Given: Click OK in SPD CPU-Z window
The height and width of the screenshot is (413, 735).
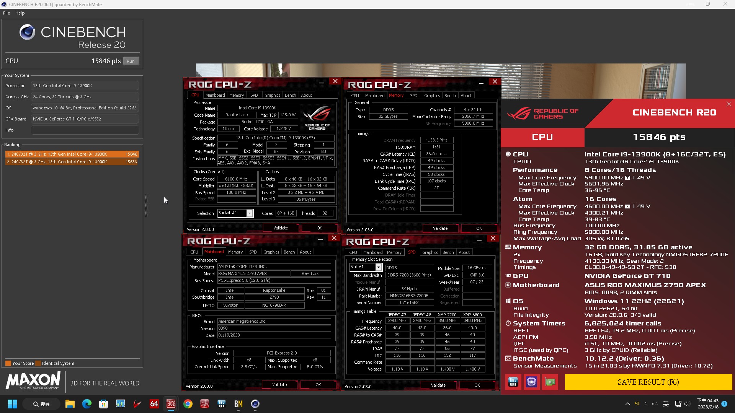Looking at the screenshot, I should click(477, 385).
